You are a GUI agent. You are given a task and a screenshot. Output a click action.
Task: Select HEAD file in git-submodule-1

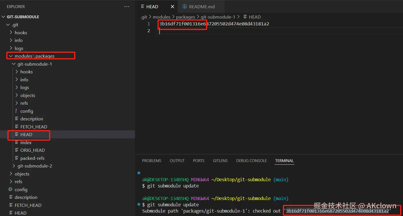pyautogui.click(x=26, y=134)
